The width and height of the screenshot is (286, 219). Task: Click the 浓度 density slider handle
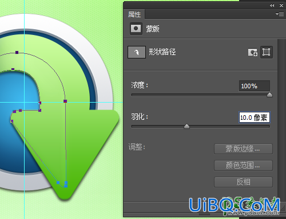269,95
